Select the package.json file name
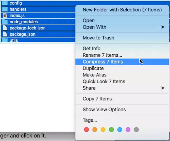 tap(23, 34)
